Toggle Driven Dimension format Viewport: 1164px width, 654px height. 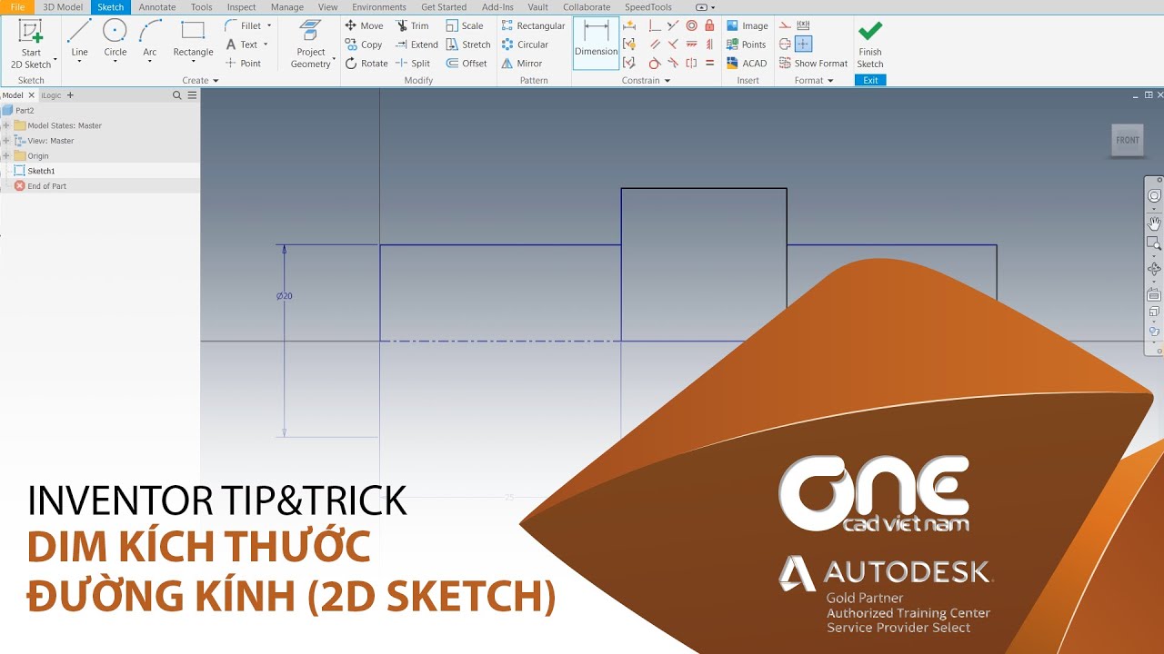pos(803,25)
